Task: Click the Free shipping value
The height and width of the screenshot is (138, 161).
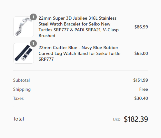Action: (x=144, y=89)
